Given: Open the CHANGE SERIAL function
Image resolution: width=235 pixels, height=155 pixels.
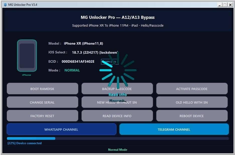Looking at the screenshot, I should pos(42,102).
